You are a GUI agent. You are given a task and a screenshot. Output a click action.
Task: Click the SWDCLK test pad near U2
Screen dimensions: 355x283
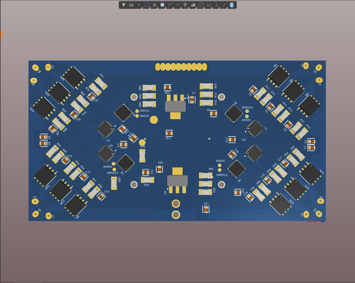click(x=247, y=111)
